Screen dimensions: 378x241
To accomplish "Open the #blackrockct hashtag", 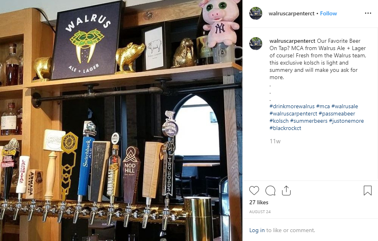I will 285,128.
